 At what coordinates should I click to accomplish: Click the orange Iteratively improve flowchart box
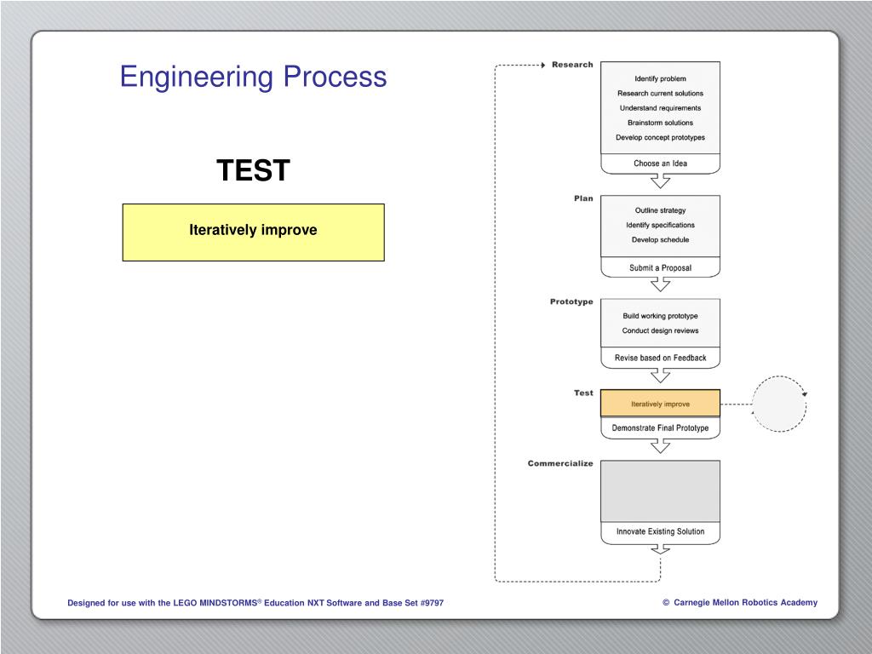pyautogui.click(x=660, y=404)
